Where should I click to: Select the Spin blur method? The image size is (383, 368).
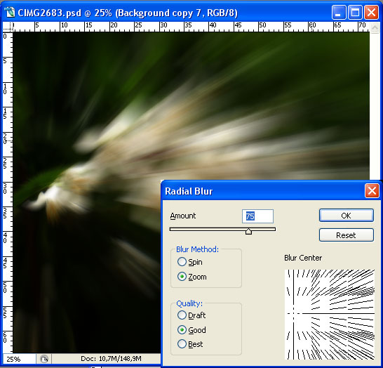coord(190,262)
